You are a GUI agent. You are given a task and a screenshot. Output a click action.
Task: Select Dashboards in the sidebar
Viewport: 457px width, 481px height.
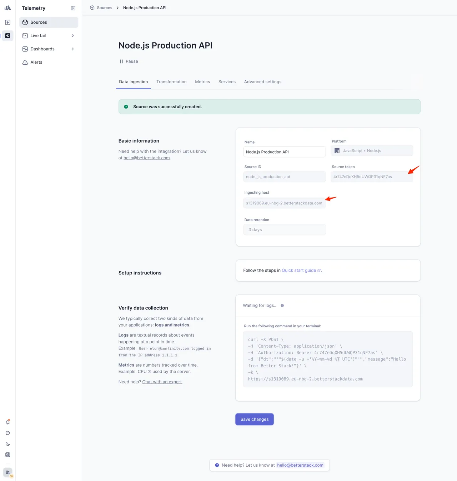pos(49,49)
